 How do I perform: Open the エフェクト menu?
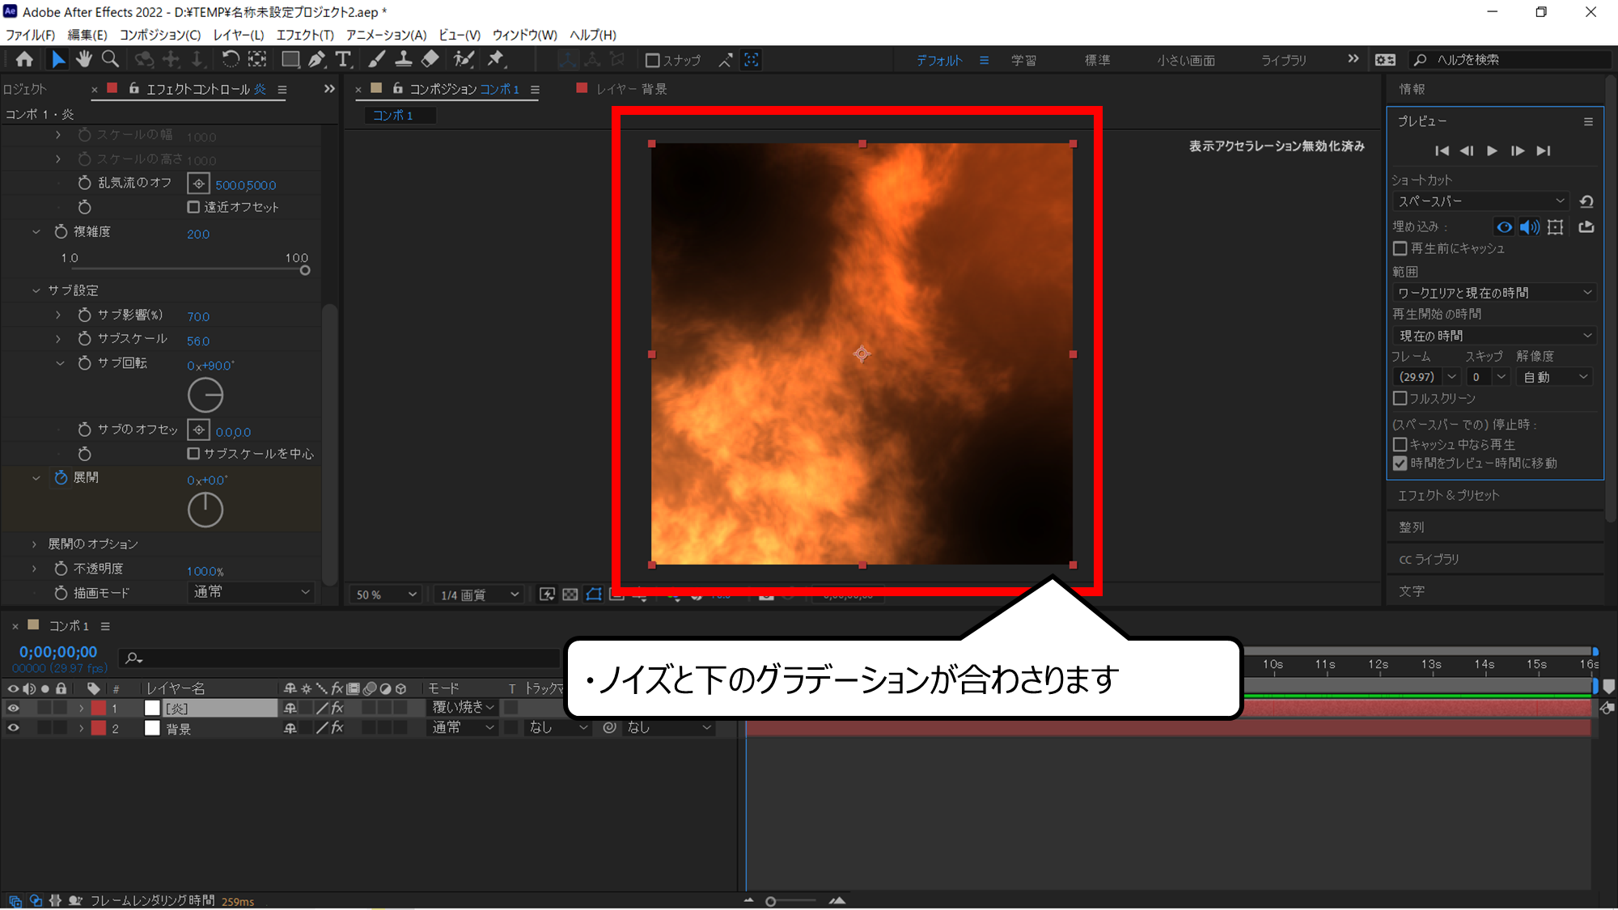pos(305,35)
